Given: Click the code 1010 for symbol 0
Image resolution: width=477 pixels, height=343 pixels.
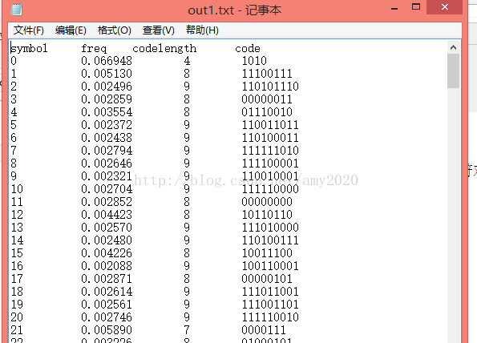Looking at the screenshot, I should pos(254,61).
